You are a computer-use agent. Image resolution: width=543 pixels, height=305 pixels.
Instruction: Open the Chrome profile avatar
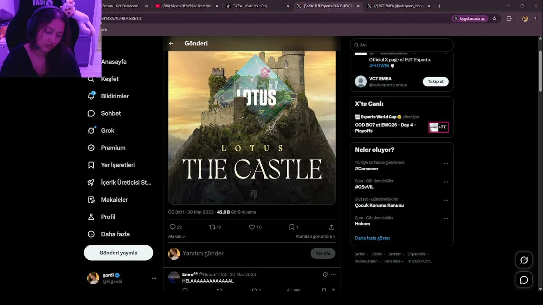(525, 19)
